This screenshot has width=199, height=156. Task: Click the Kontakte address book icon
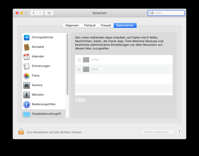coord(26,47)
